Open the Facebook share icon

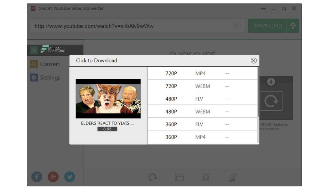37,177
